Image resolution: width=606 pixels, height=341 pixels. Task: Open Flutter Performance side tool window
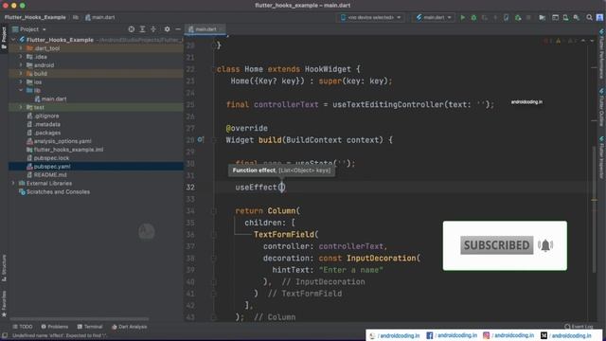point(601,54)
